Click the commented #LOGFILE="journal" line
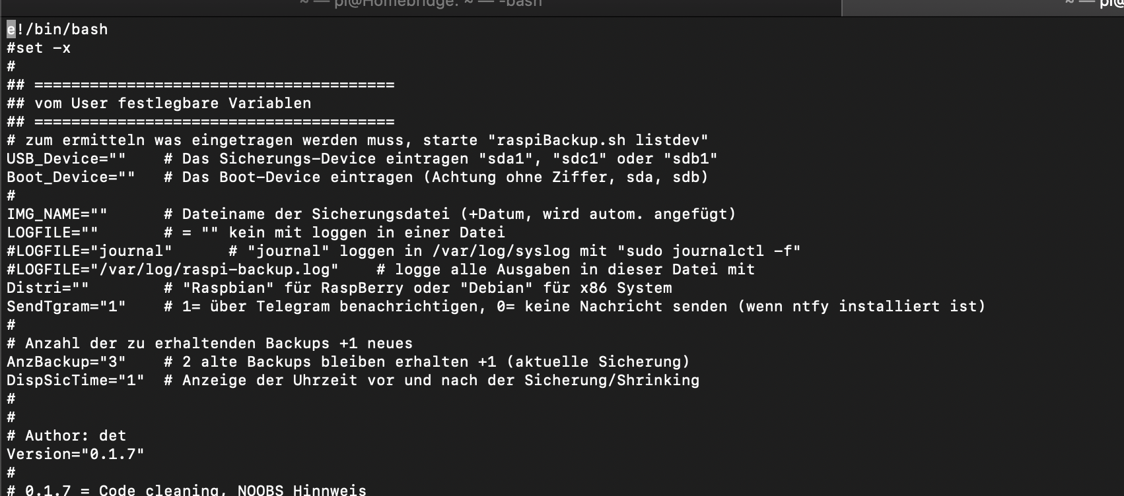 pos(89,251)
